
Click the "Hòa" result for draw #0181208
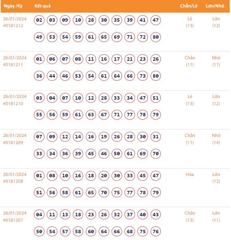[x=190, y=175]
